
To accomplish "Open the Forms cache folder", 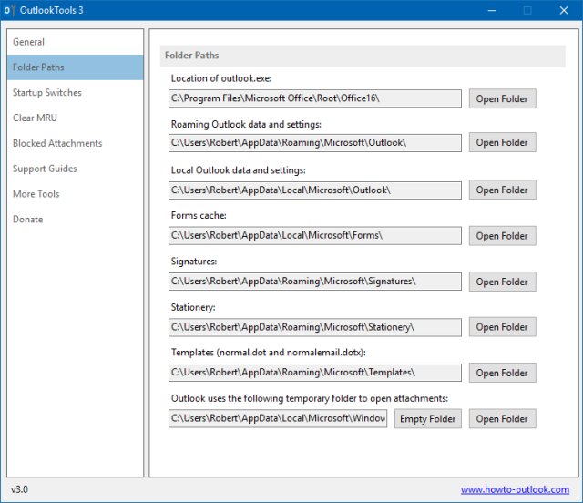I will click(x=502, y=236).
